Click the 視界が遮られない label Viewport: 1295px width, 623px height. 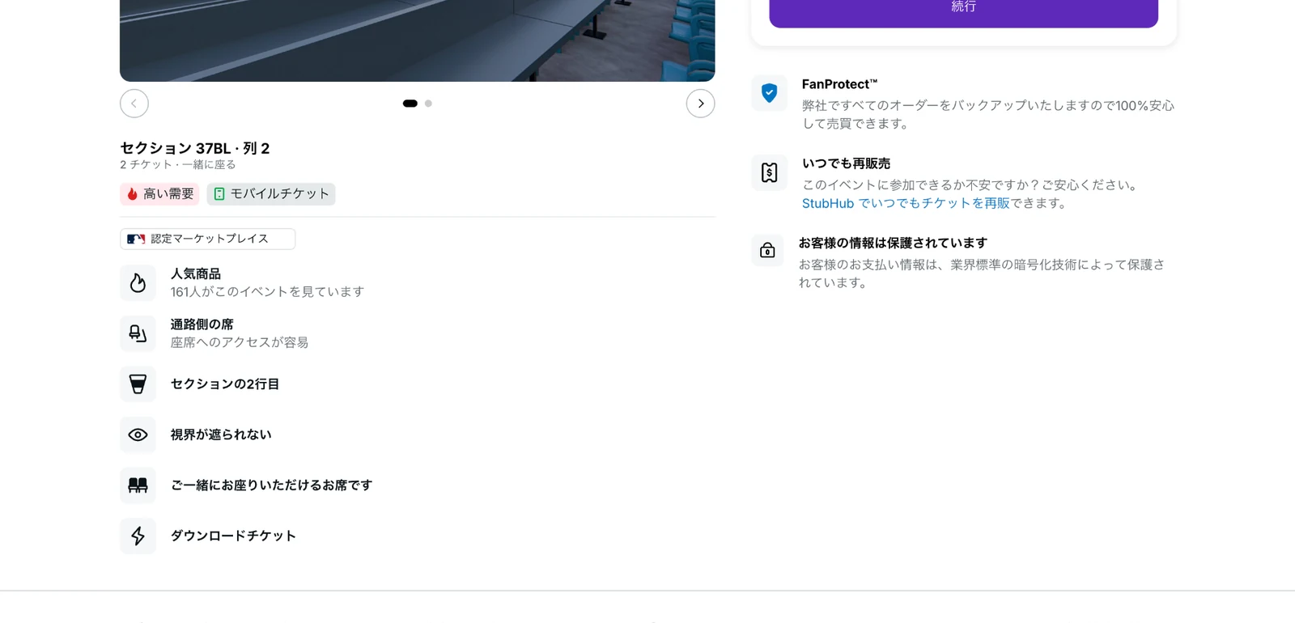[221, 434]
